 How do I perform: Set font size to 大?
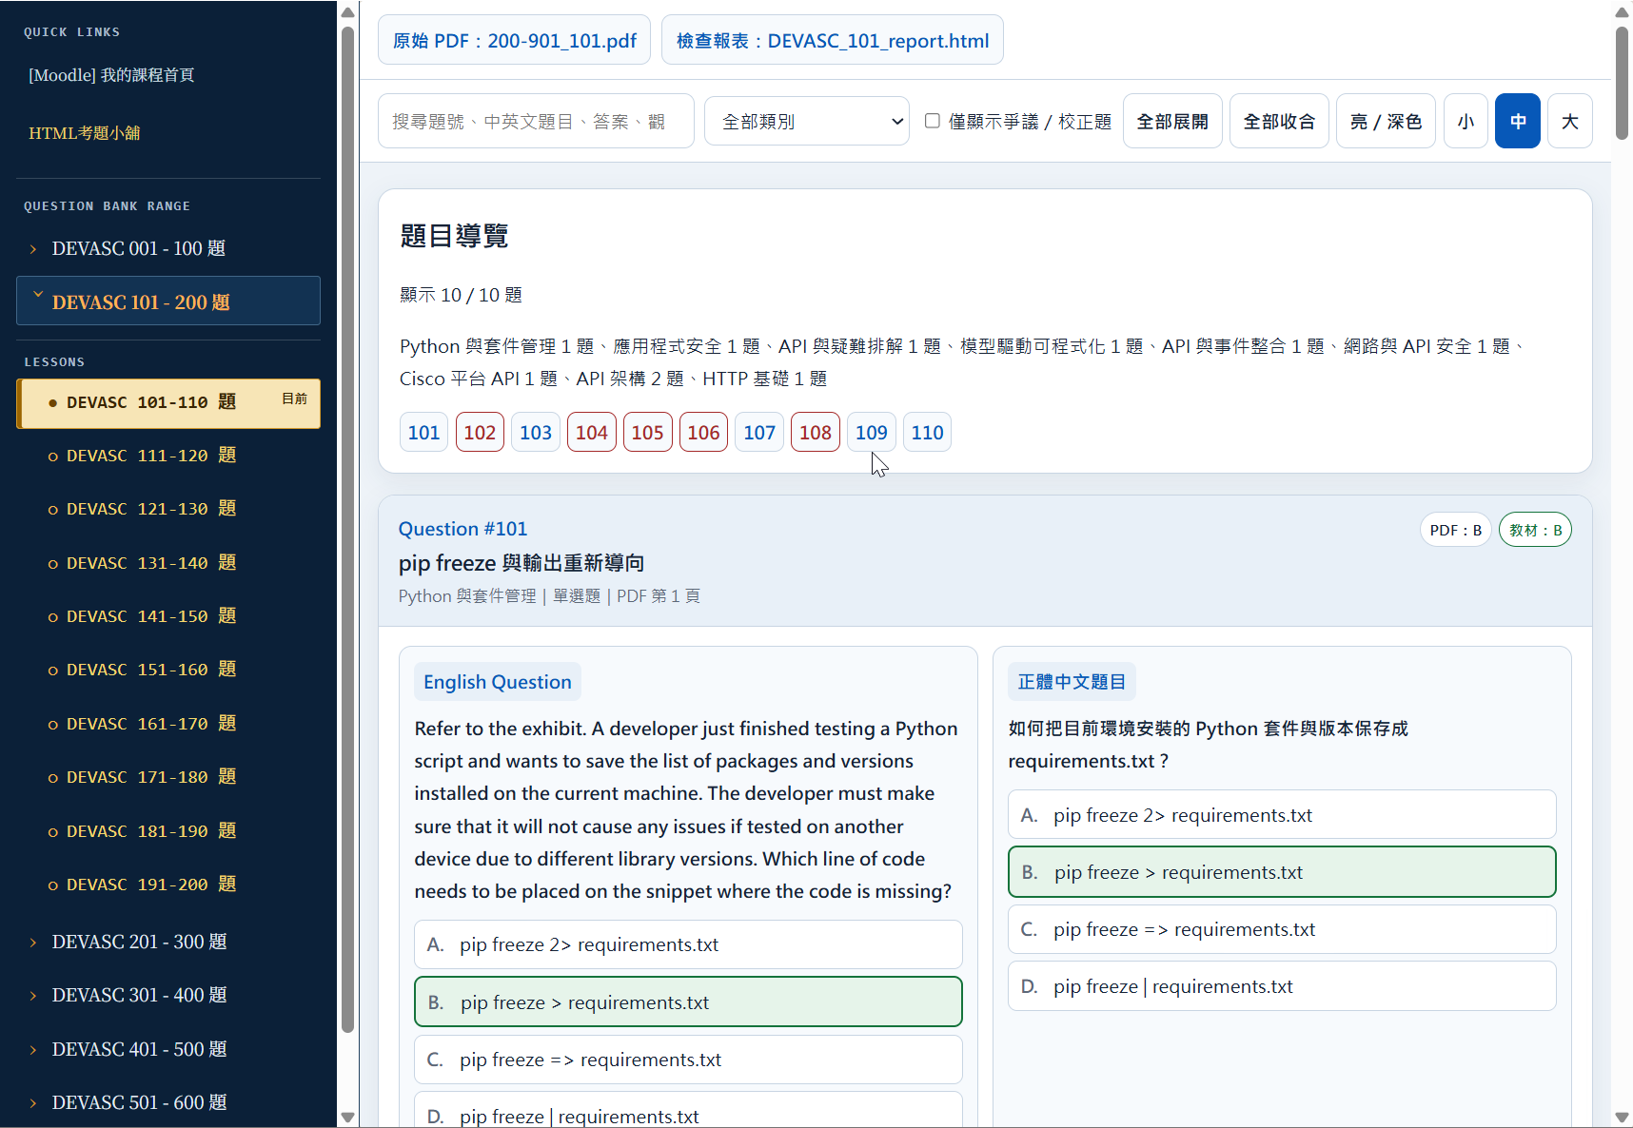1570,121
